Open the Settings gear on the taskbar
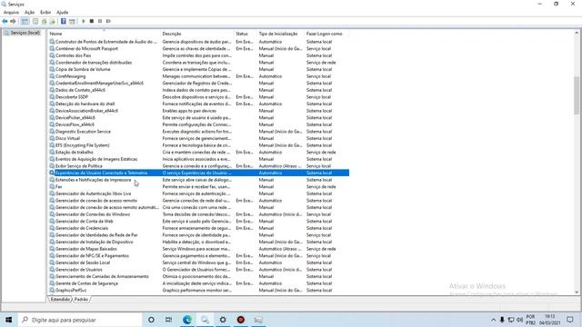582x327 pixels. 223,320
